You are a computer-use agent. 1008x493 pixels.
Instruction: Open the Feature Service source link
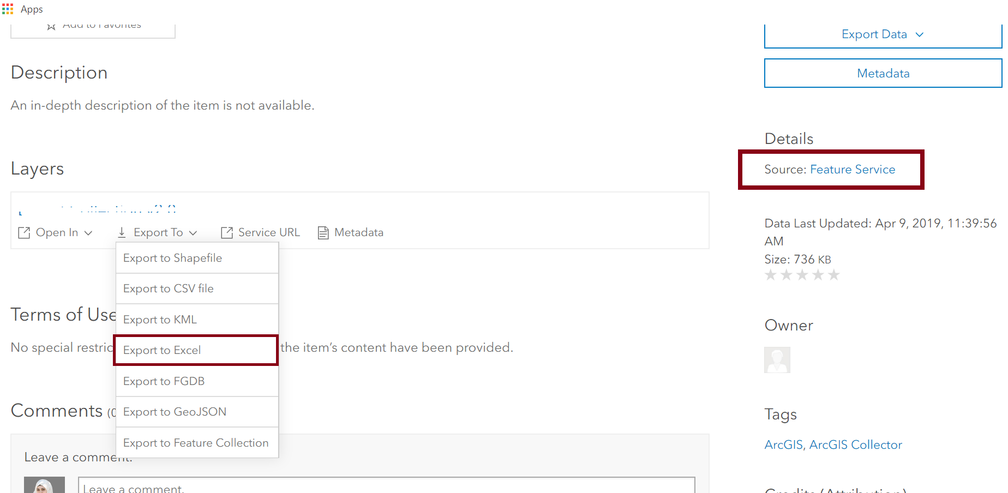(853, 170)
